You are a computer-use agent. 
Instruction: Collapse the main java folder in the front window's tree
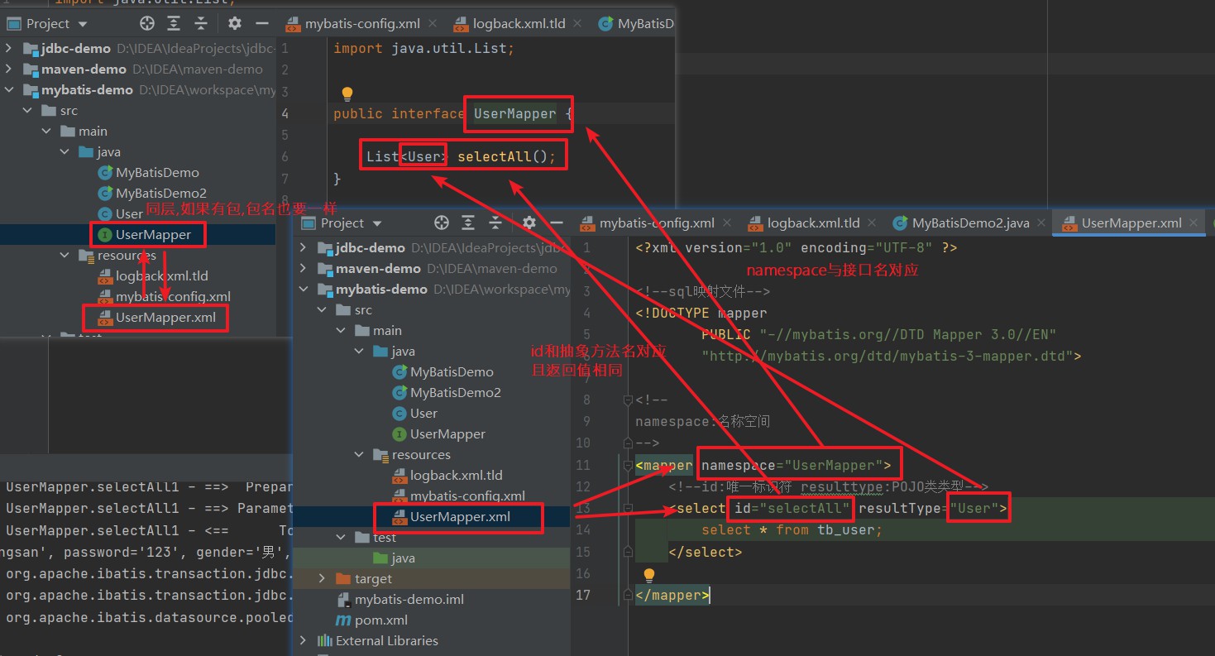pyautogui.click(x=359, y=351)
